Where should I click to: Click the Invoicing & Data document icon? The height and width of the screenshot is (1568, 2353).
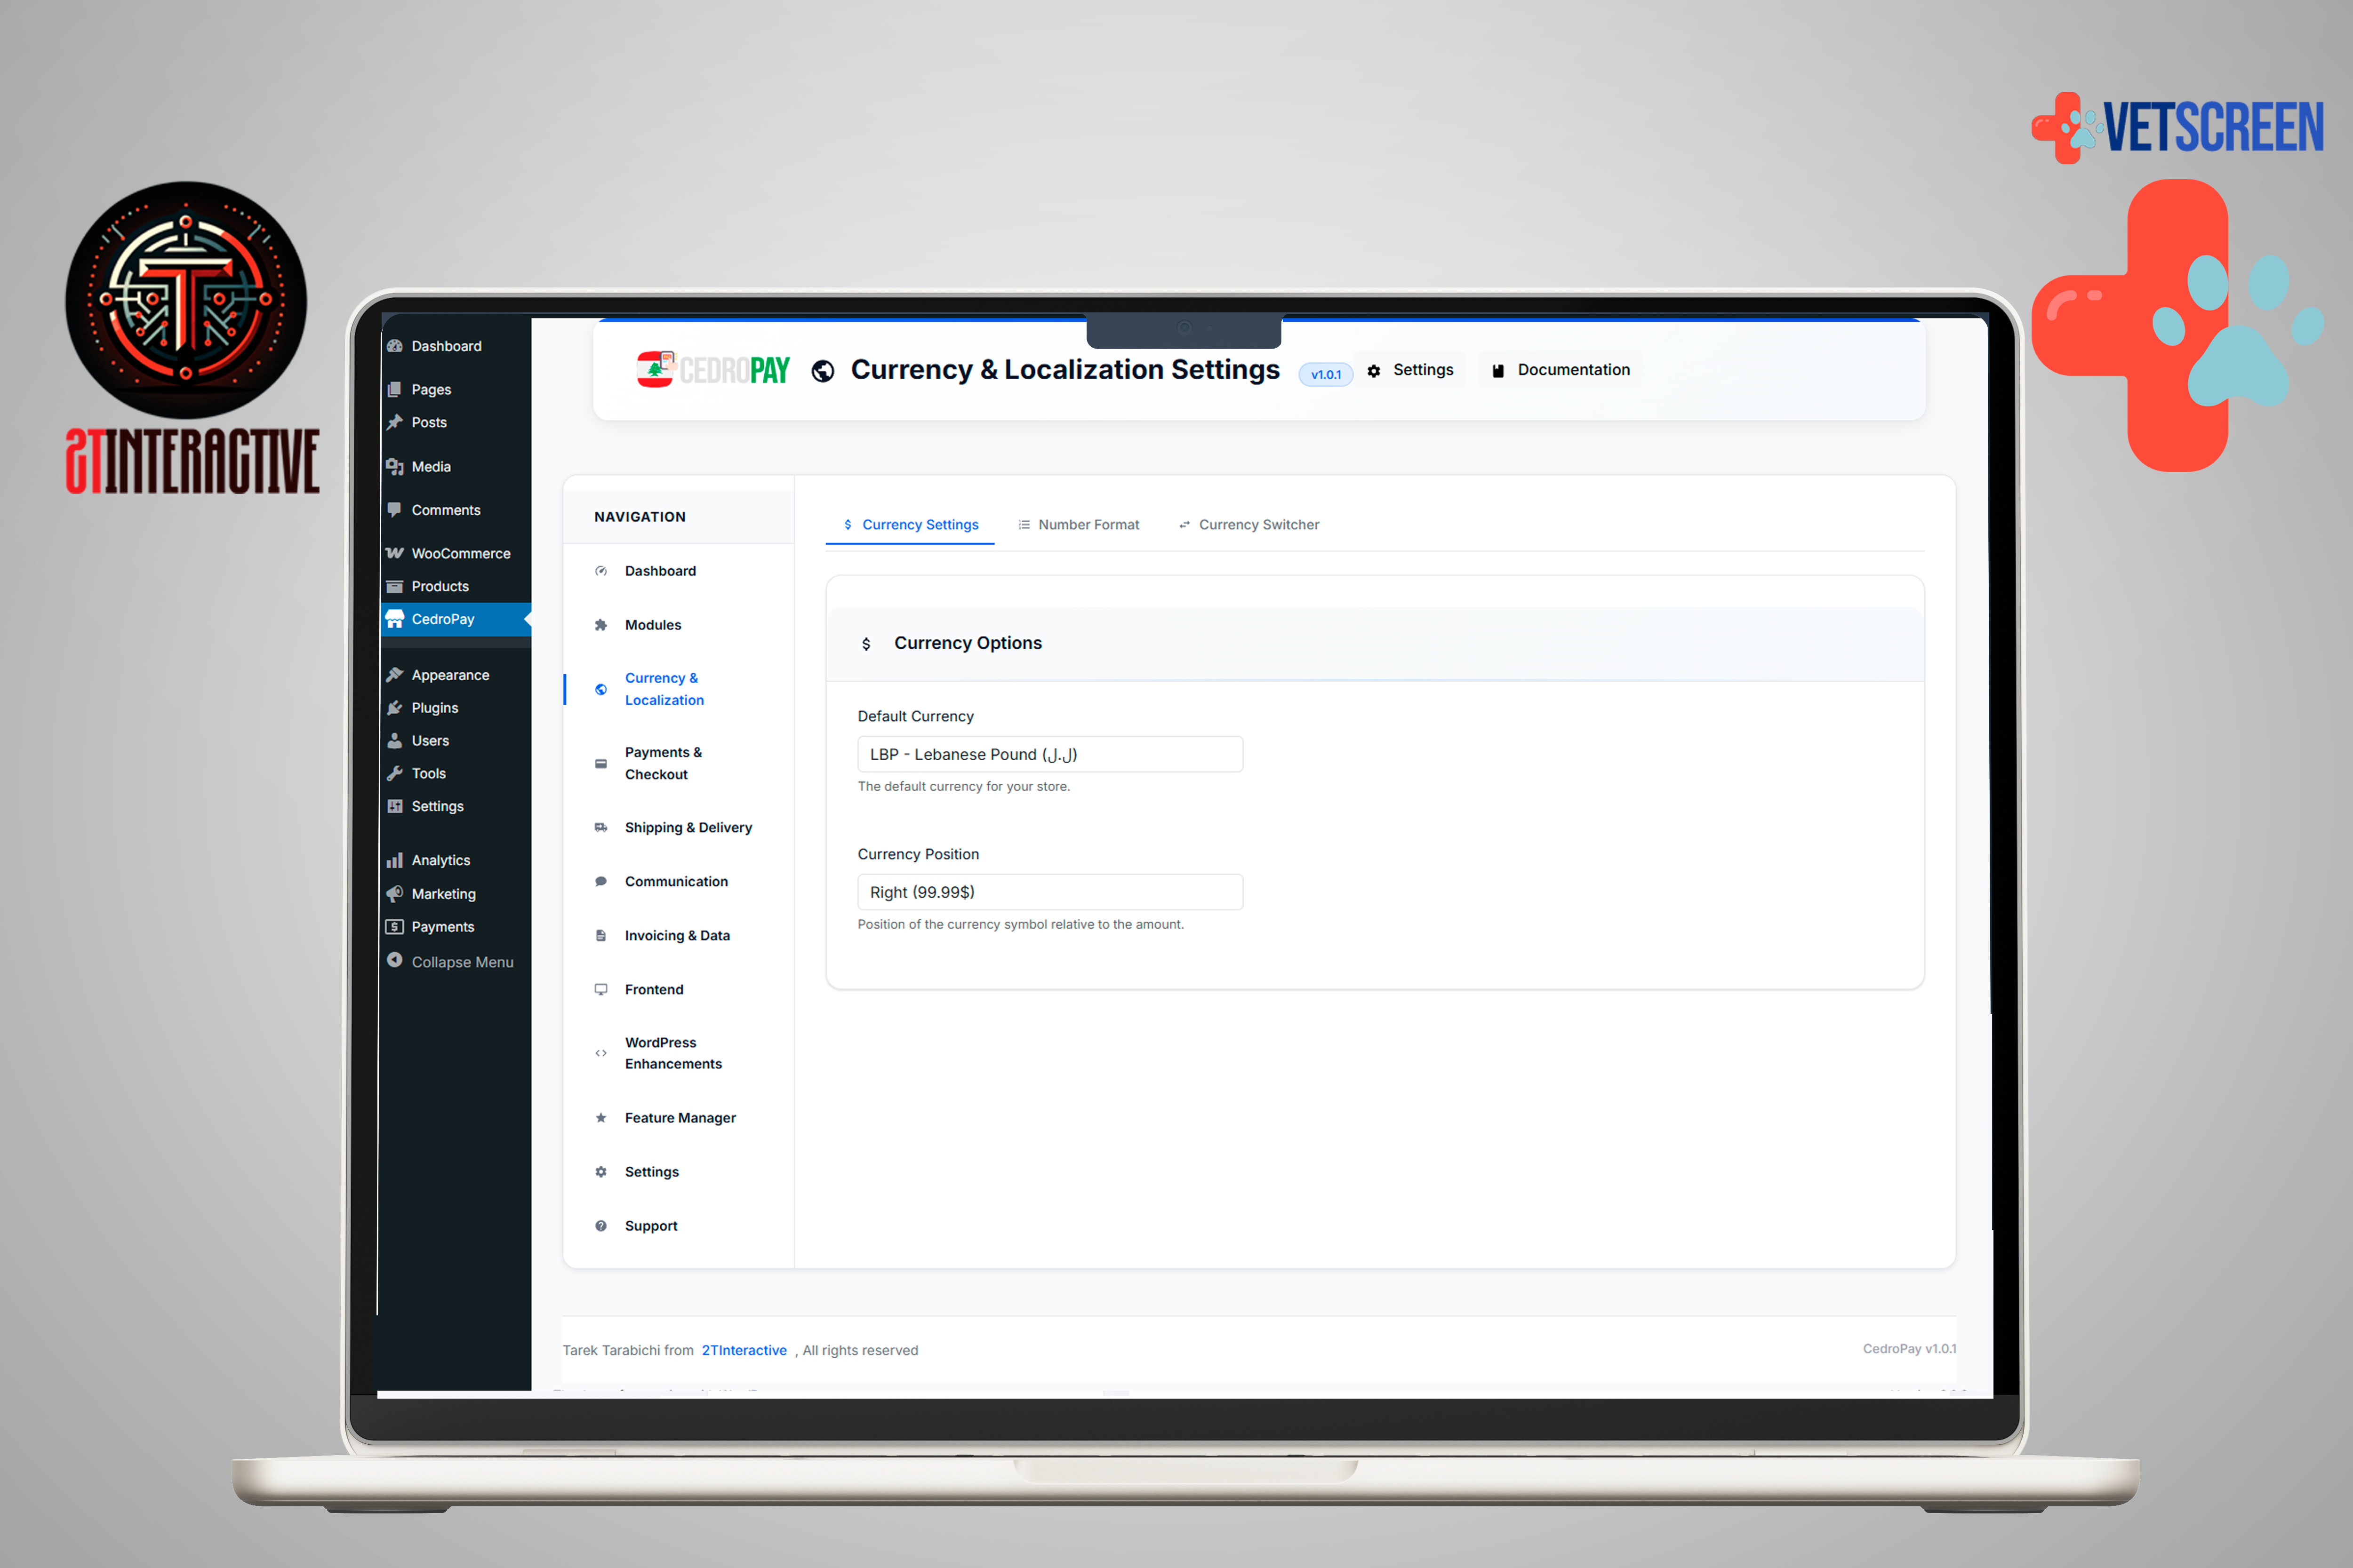click(600, 935)
